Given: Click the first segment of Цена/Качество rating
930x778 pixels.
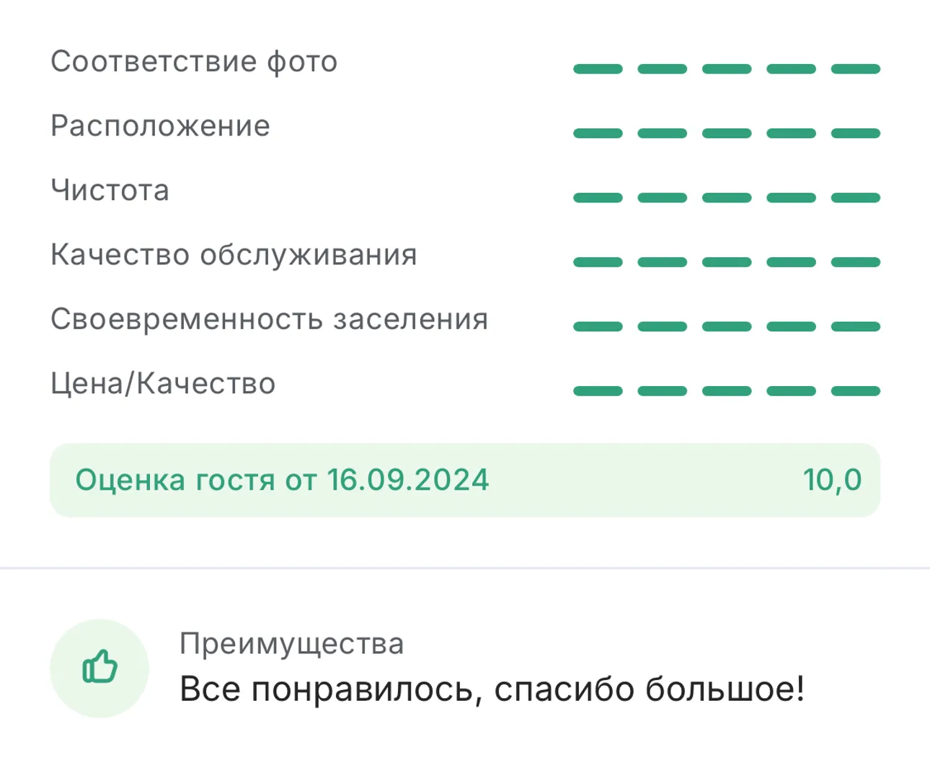Looking at the screenshot, I should click(598, 391).
